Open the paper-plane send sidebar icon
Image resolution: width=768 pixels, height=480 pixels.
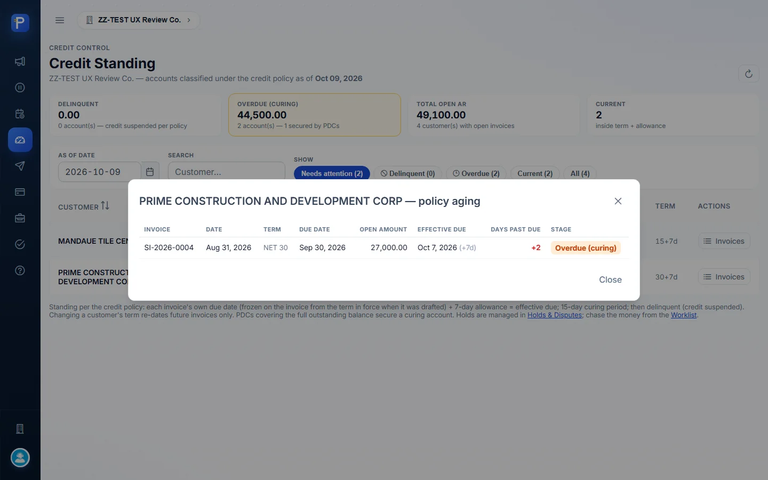pyautogui.click(x=20, y=166)
